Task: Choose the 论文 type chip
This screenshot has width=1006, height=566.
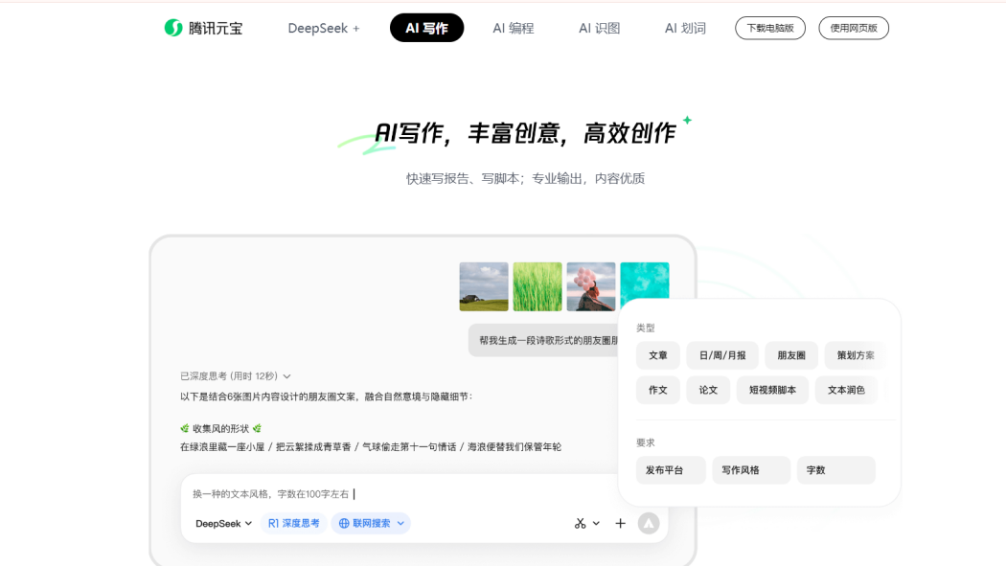Action: [x=708, y=390]
